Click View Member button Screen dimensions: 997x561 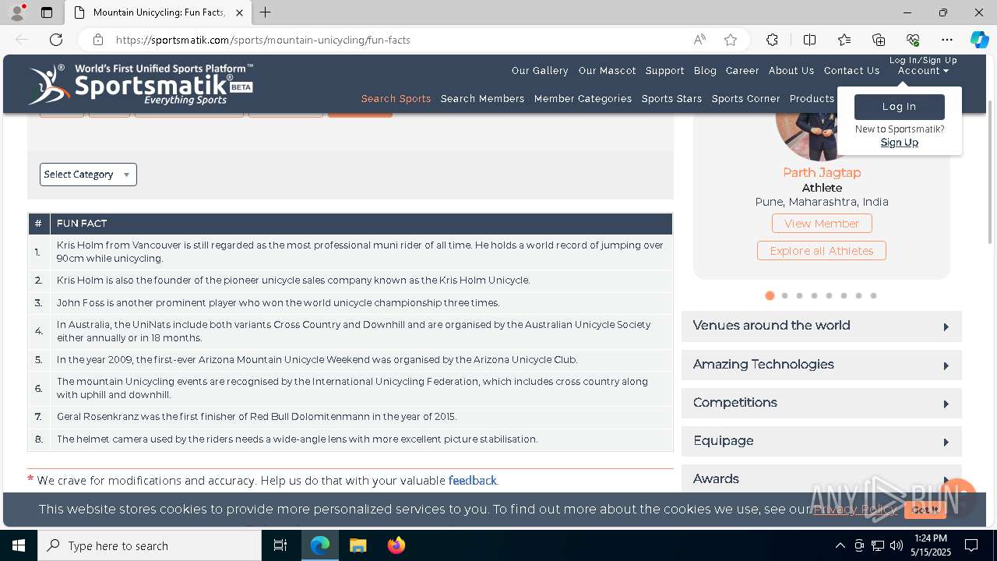tap(822, 224)
